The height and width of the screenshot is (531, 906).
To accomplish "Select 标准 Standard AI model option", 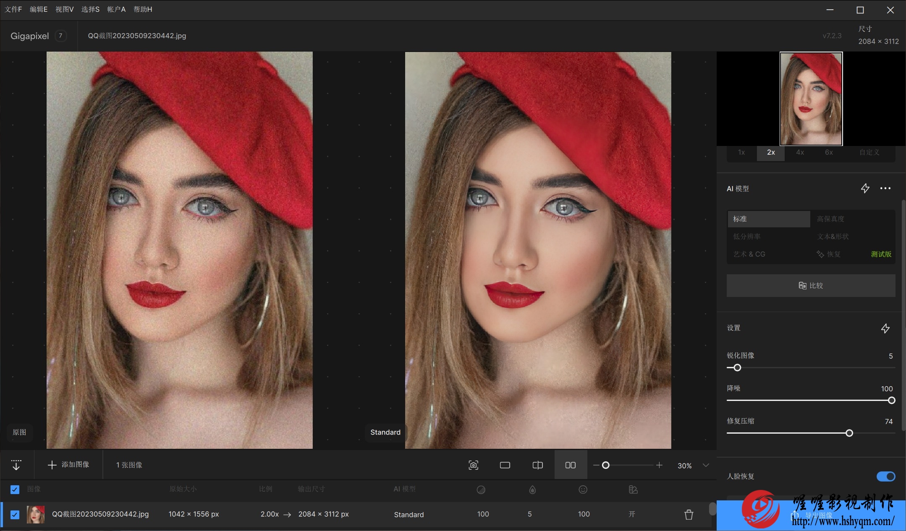I will click(767, 218).
